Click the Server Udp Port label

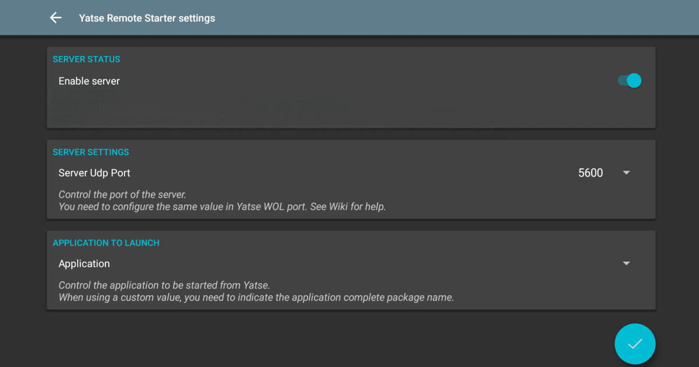point(94,173)
